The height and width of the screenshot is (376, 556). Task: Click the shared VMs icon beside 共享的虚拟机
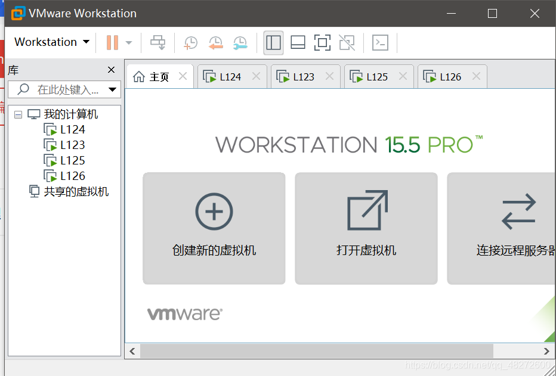pos(34,191)
